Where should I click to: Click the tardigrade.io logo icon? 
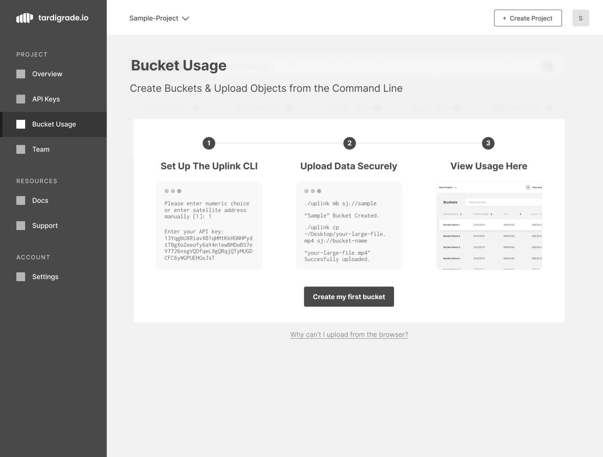point(24,18)
